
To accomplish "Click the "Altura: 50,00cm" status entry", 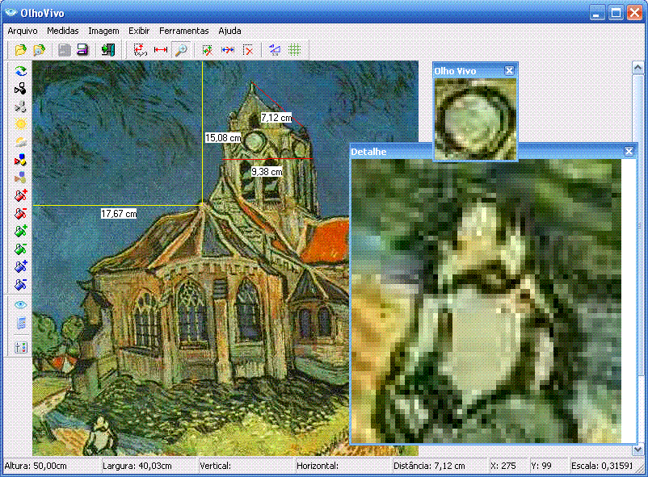I will tap(51, 467).
